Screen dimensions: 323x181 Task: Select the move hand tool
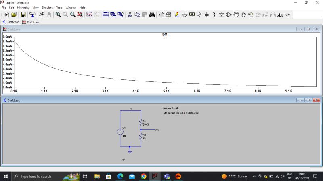pyautogui.click(x=236, y=15)
